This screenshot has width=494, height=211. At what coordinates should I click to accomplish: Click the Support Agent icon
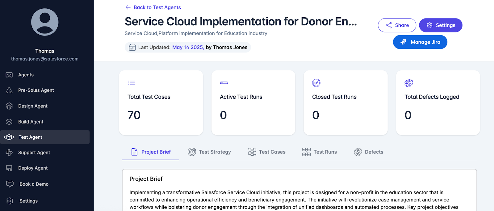tap(9, 153)
